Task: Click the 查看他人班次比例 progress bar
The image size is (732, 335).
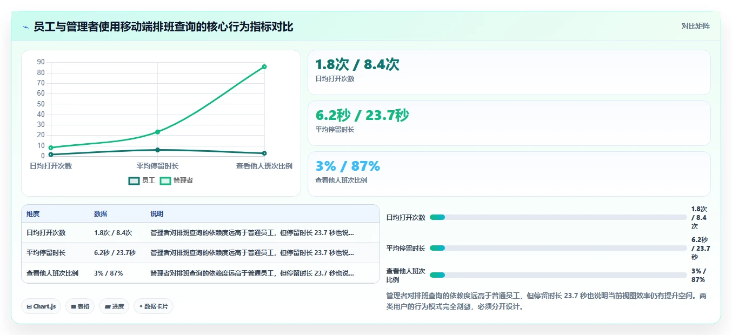Action: point(558,275)
